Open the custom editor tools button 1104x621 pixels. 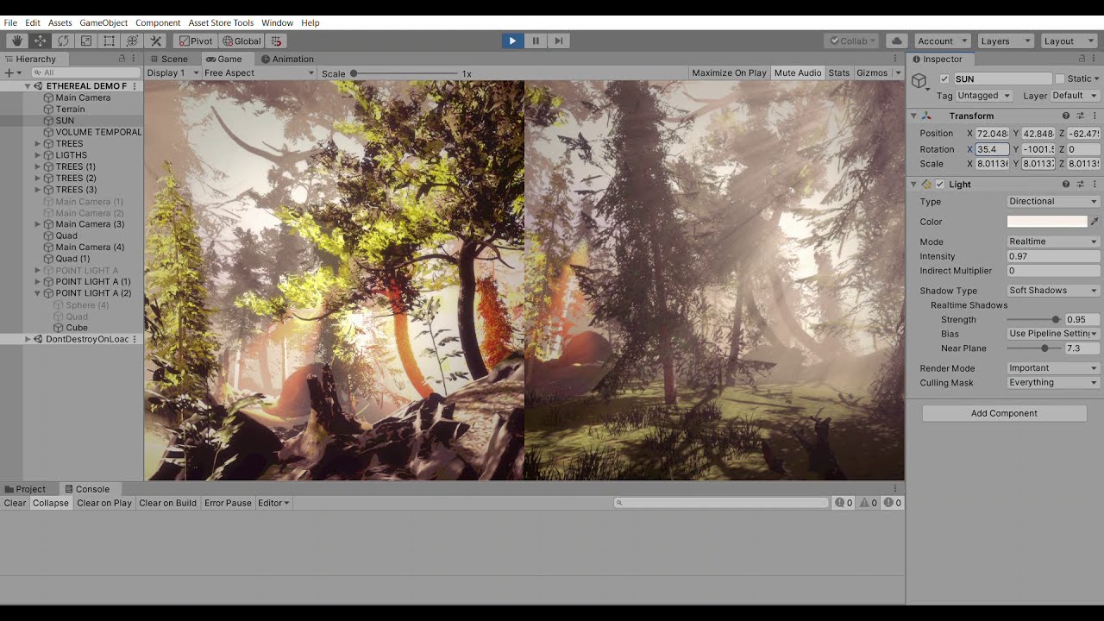(156, 41)
